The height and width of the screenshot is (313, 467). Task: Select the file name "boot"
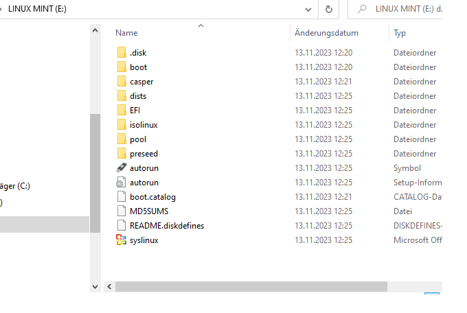coord(138,67)
